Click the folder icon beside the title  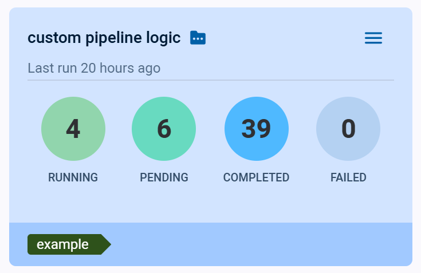[x=198, y=38]
